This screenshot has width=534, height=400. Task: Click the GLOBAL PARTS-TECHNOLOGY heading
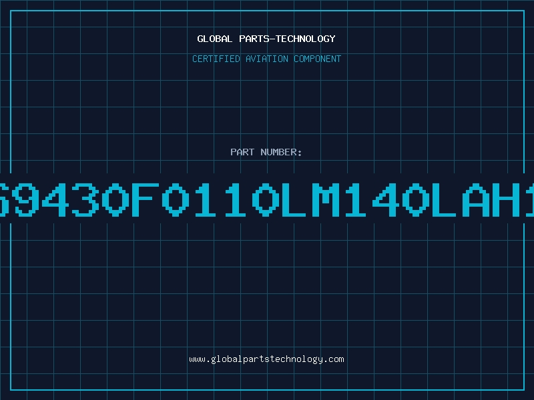coord(266,39)
